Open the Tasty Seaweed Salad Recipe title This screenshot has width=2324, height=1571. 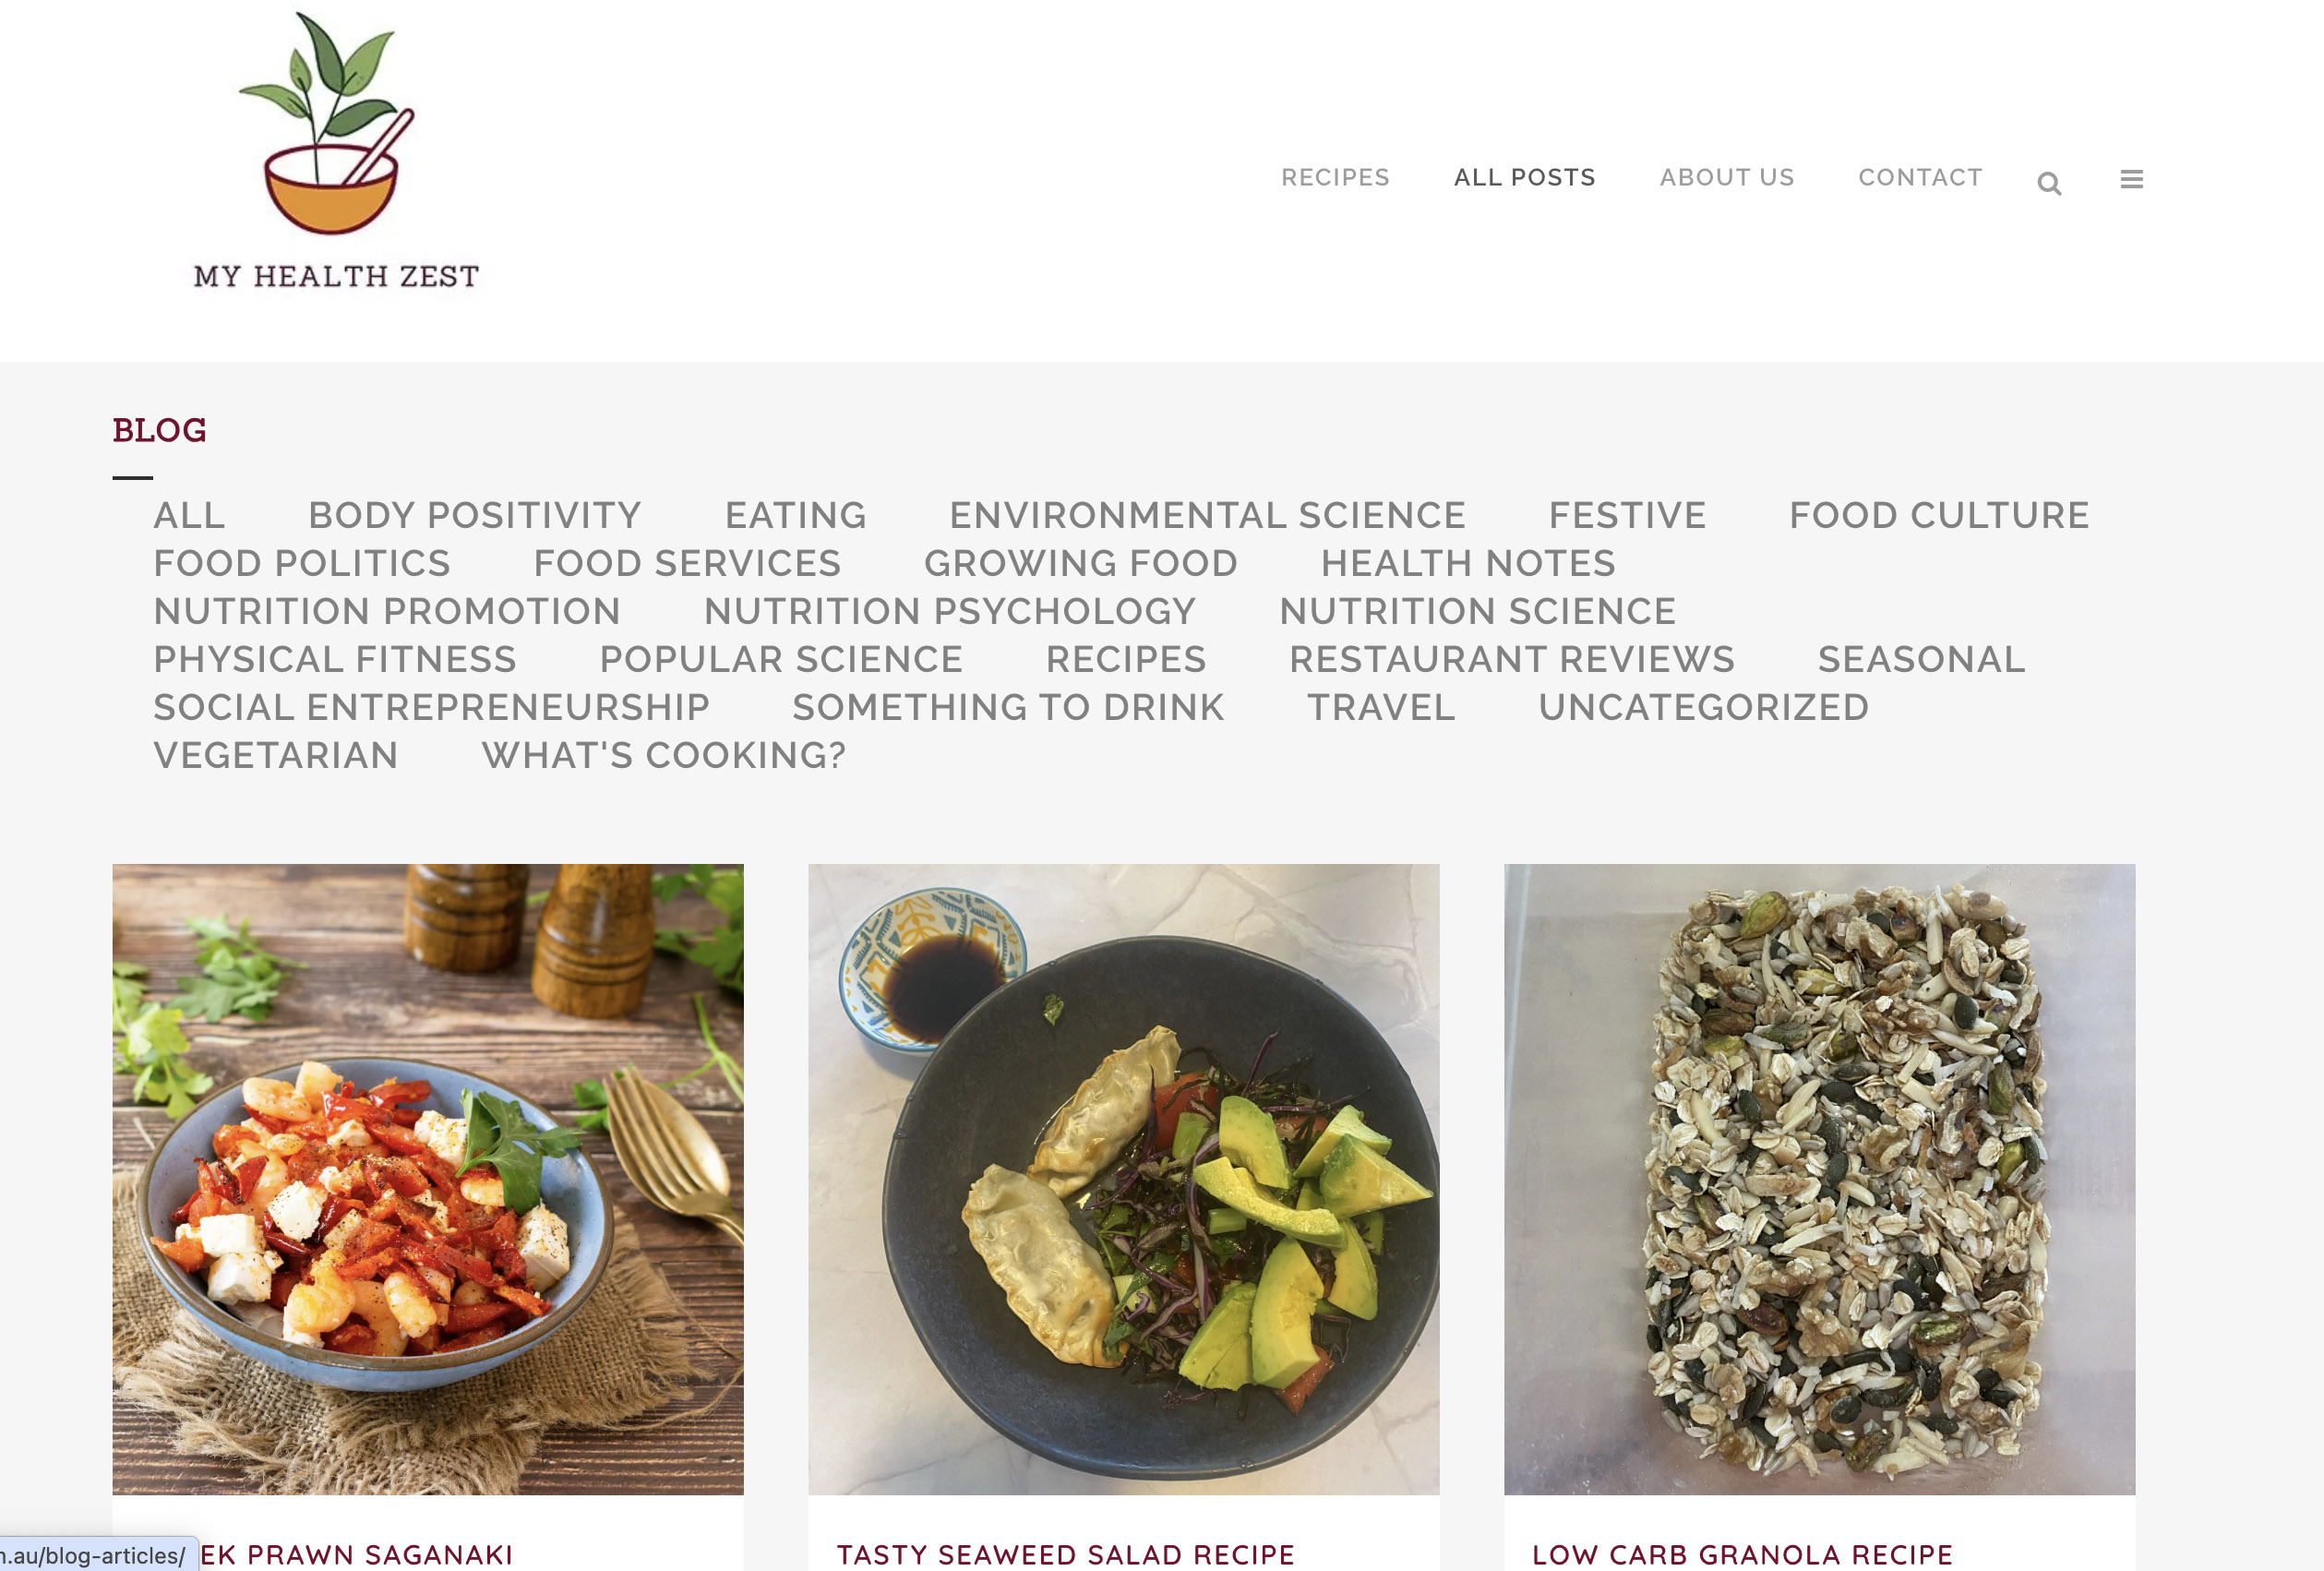pyautogui.click(x=1066, y=1555)
